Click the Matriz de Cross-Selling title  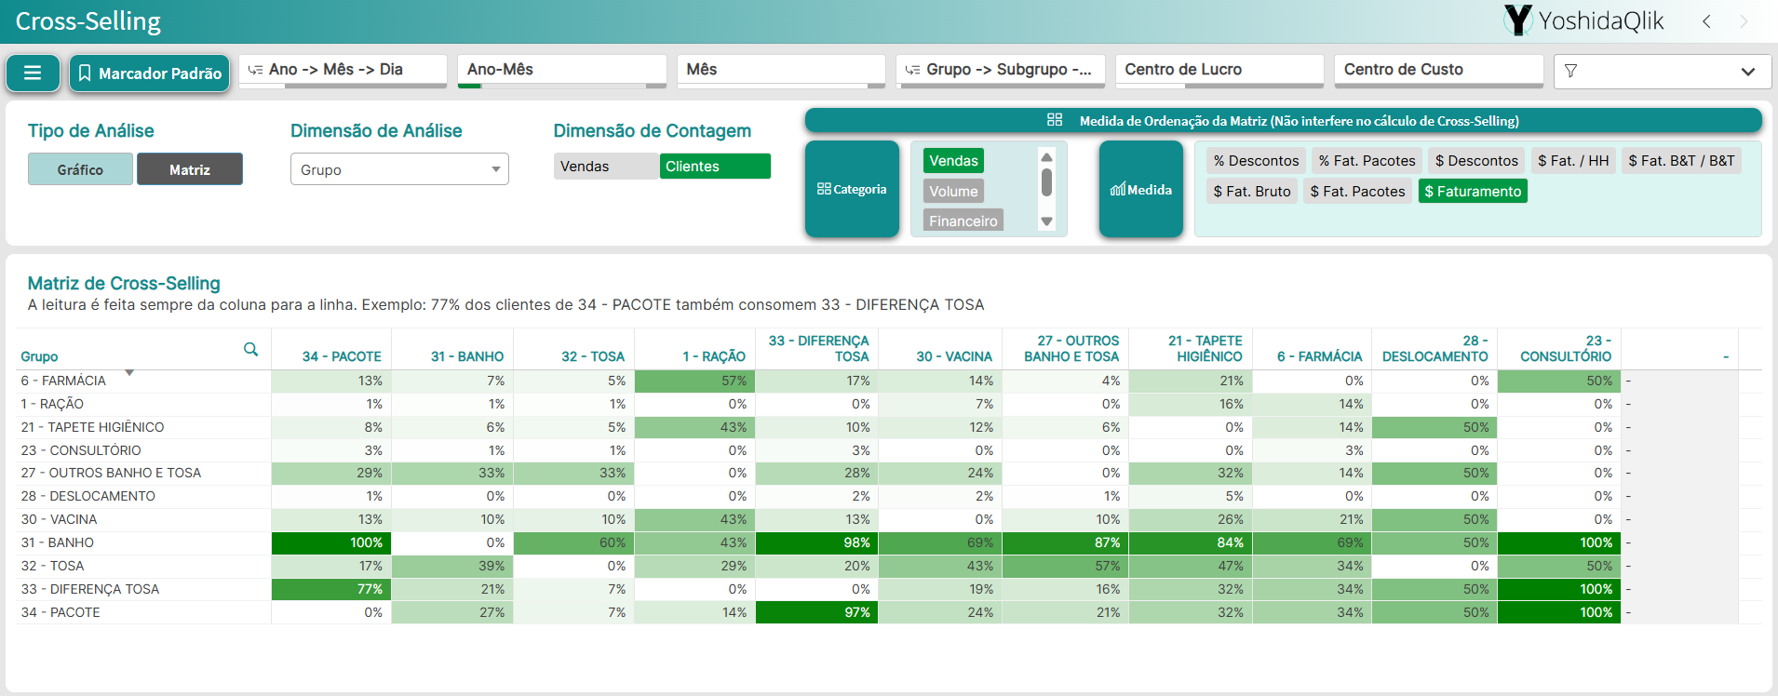point(124,283)
